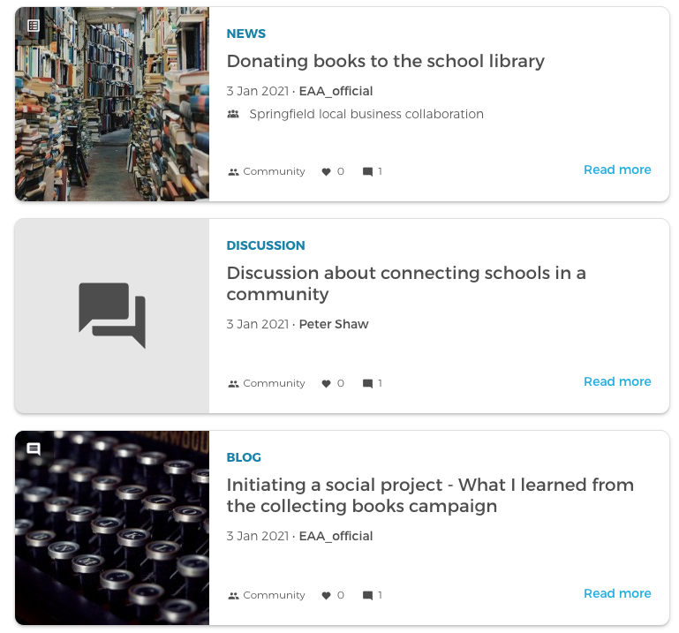Click the heart icon on the Discussion card
The image size is (679, 633).
tap(326, 384)
